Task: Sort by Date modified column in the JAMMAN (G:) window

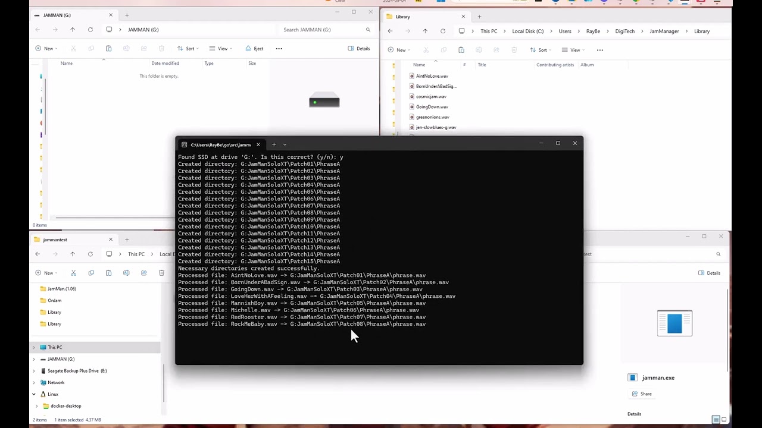Action: pos(165,64)
